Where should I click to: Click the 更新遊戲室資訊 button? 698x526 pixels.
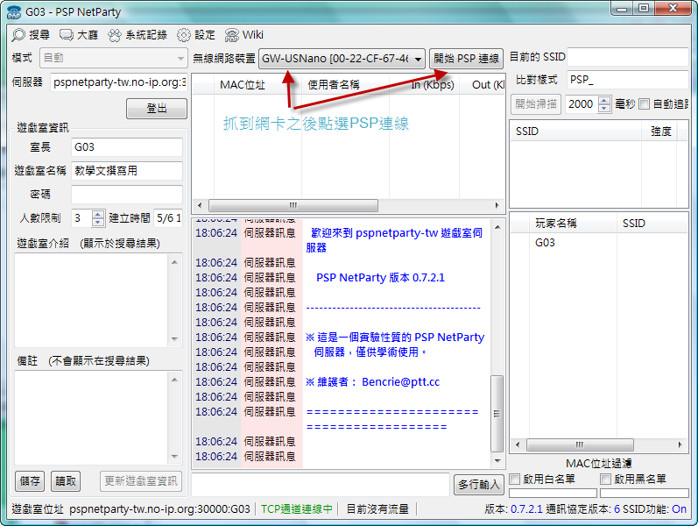(x=141, y=481)
